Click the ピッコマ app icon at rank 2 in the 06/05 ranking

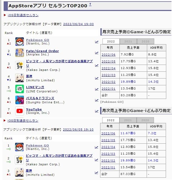19,160
